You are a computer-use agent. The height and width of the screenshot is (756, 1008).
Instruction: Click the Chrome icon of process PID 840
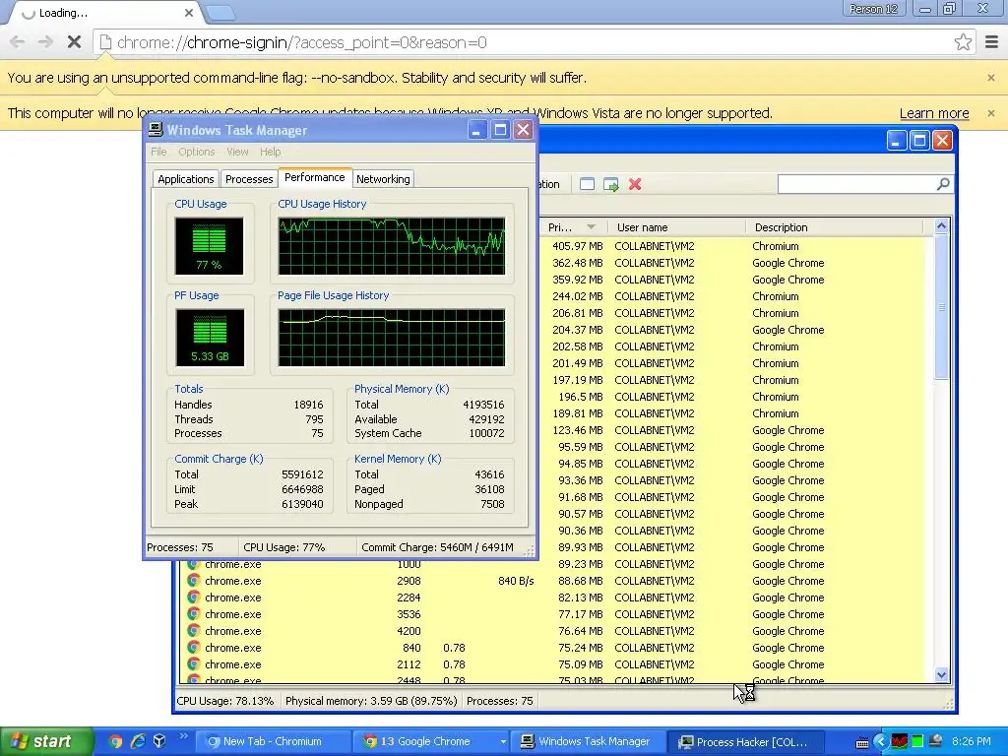pyautogui.click(x=193, y=648)
